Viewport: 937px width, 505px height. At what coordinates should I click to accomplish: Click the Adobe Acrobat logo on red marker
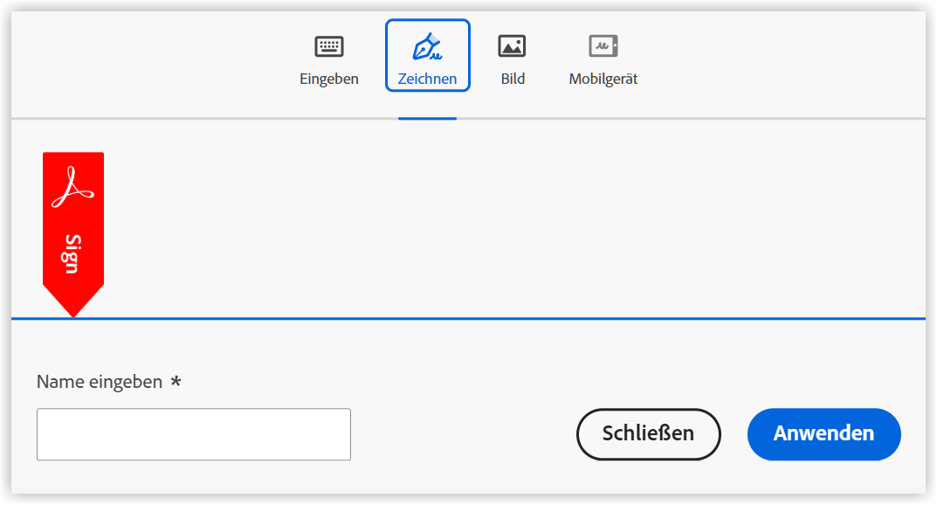pyautogui.click(x=72, y=187)
